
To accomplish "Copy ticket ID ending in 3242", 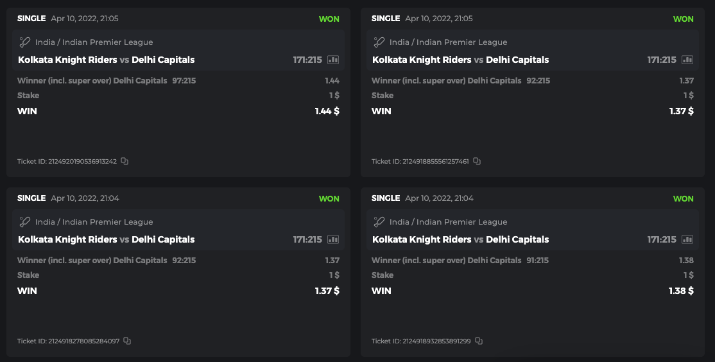I will pos(125,161).
